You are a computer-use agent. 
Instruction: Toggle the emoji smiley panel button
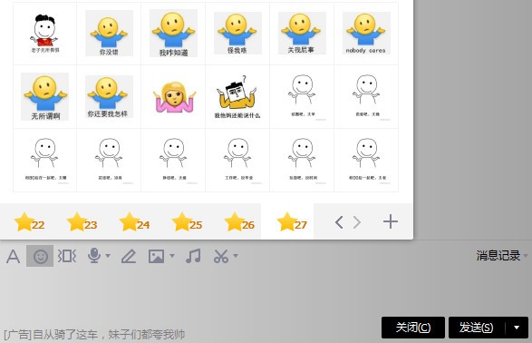click(x=40, y=256)
